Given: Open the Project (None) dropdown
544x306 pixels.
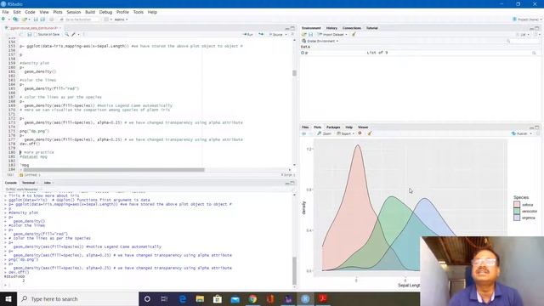Looking at the screenshot, I should click(x=527, y=20).
